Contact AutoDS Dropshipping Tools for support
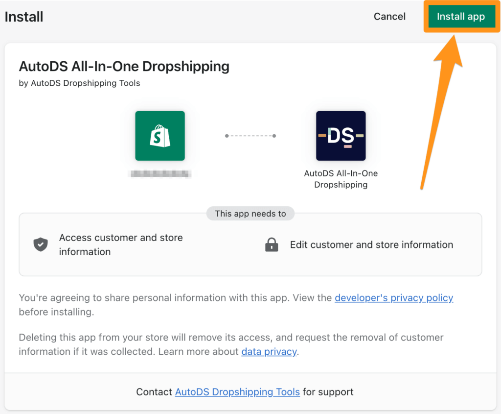The image size is (501, 414). click(237, 392)
